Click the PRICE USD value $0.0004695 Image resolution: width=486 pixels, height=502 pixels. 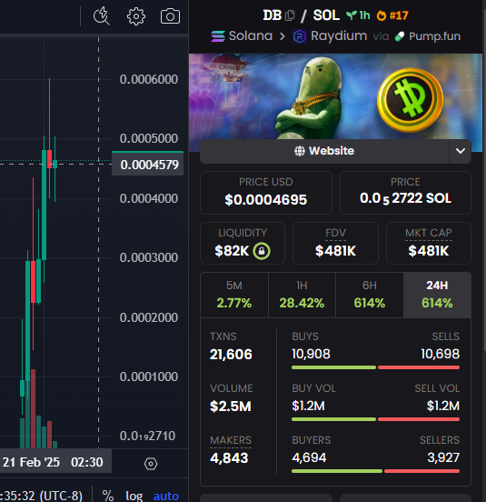(265, 200)
